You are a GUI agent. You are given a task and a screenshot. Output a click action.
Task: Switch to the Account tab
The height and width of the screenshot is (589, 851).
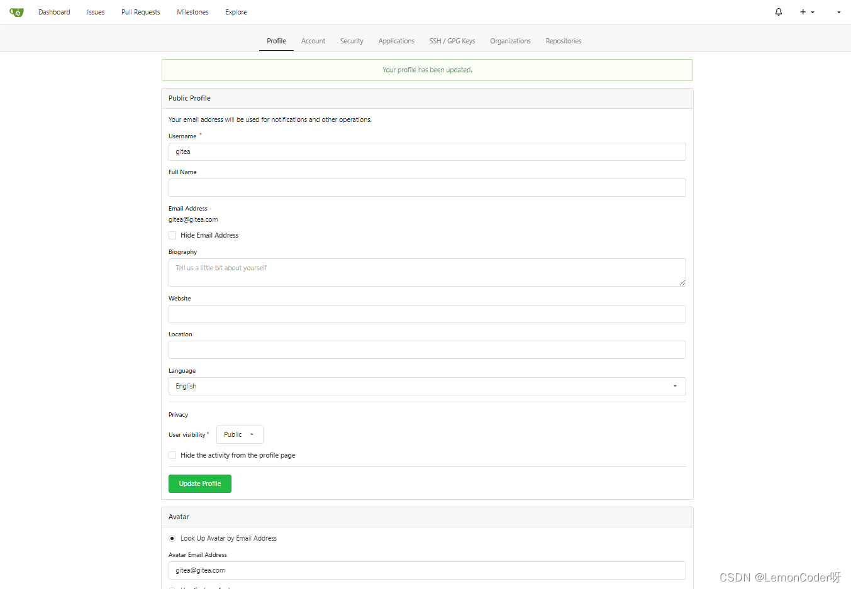click(x=313, y=41)
